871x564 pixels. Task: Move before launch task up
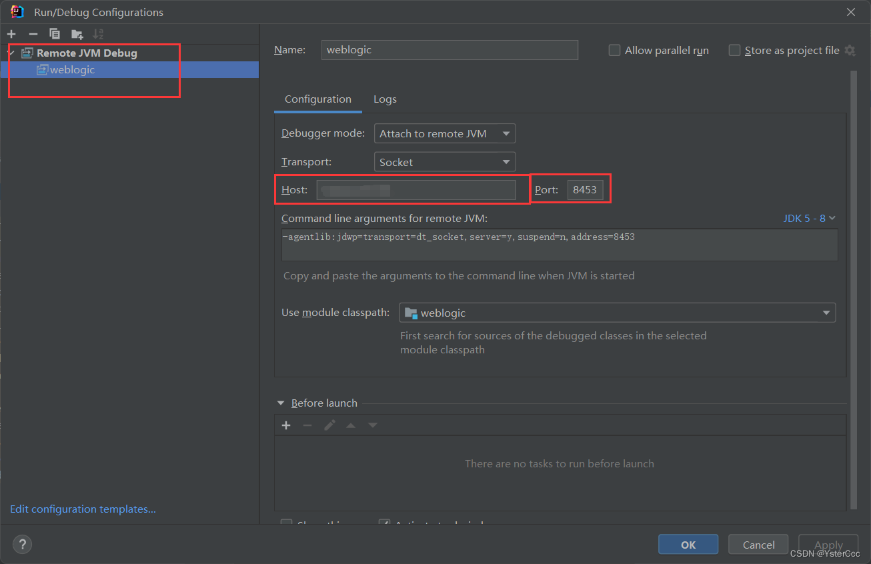pyautogui.click(x=351, y=425)
